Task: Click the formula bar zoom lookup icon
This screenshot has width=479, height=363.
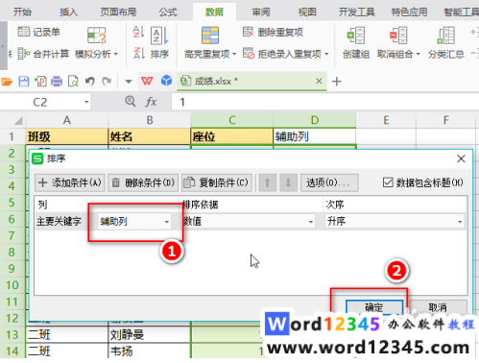Action: [x=130, y=102]
